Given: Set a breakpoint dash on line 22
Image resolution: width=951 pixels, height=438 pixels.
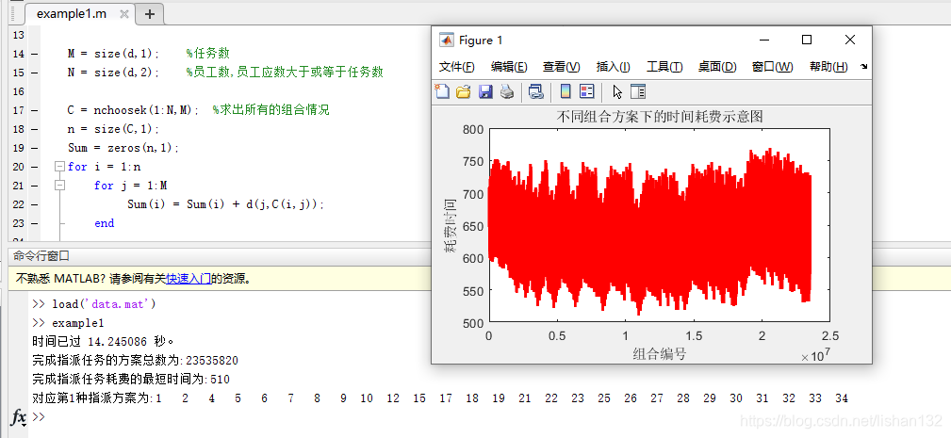Looking at the screenshot, I should pyautogui.click(x=34, y=204).
